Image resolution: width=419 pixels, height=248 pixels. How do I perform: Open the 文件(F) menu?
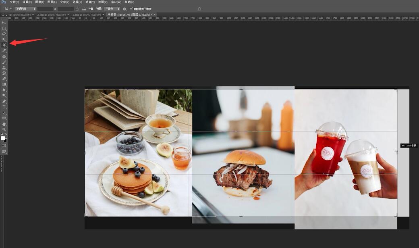click(x=15, y=2)
